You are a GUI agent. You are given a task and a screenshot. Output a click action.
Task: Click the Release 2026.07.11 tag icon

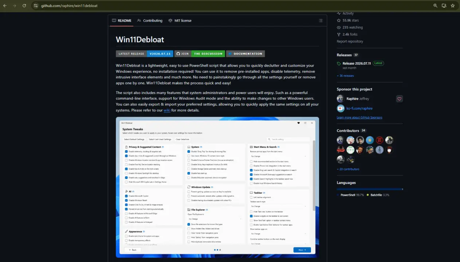(339, 63)
